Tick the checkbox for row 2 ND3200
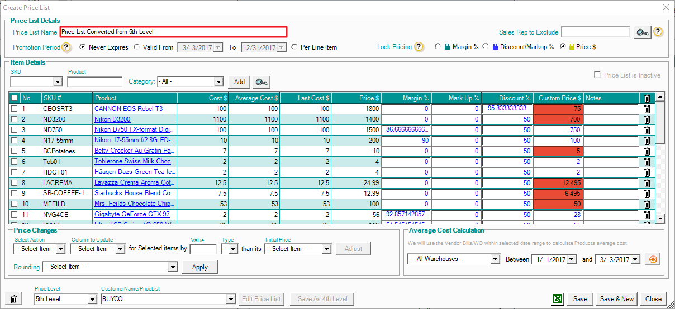This screenshot has height=309, width=675. click(14, 119)
